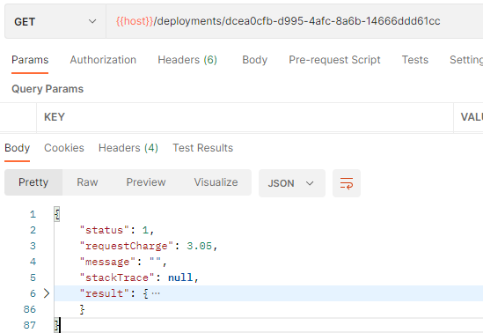Open the GET method dropdown
This screenshot has height=333, width=483.
pos(55,21)
